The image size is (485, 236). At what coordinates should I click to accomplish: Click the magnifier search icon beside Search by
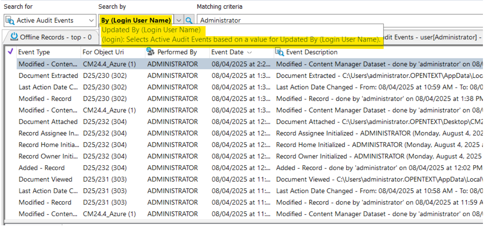pyautogui.click(x=189, y=21)
